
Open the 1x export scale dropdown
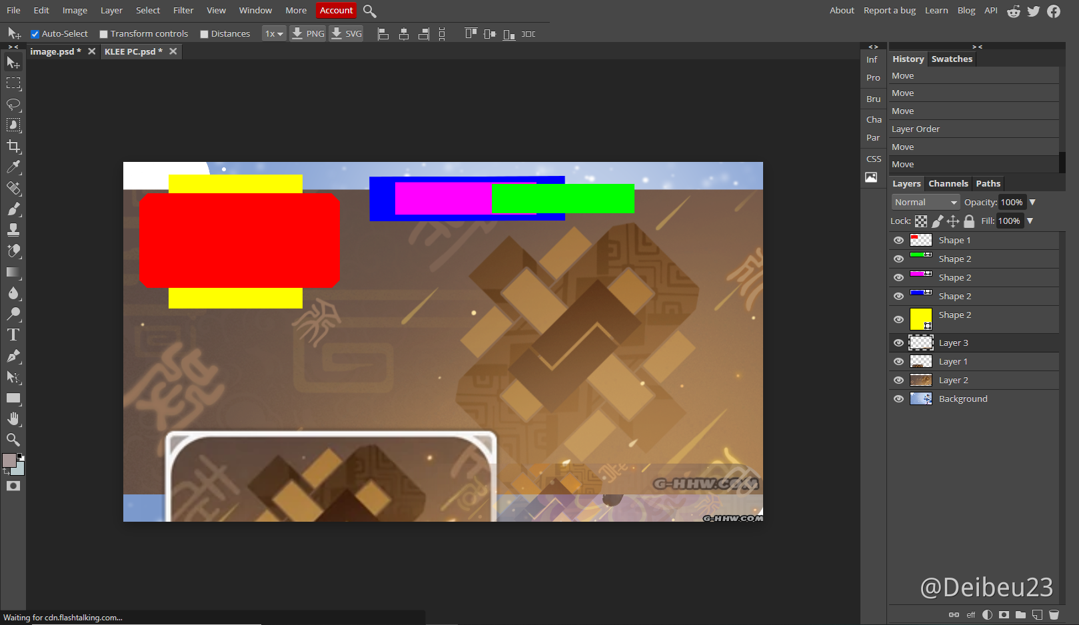[x=273, y=34]
